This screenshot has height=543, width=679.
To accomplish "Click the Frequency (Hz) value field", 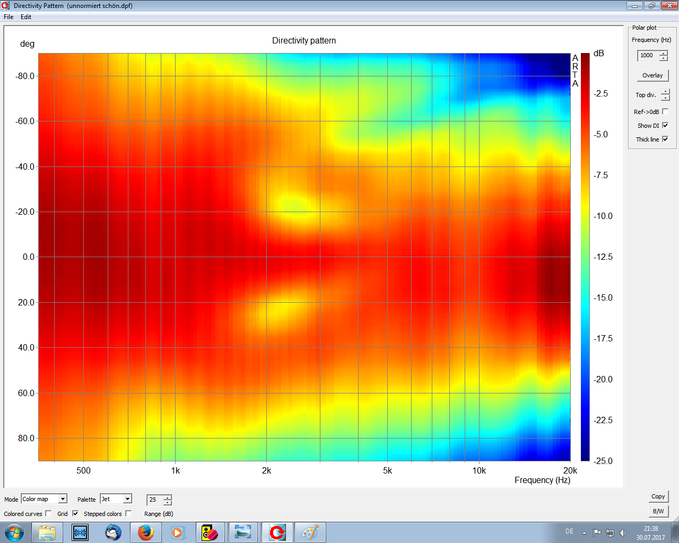I will 648,55.
